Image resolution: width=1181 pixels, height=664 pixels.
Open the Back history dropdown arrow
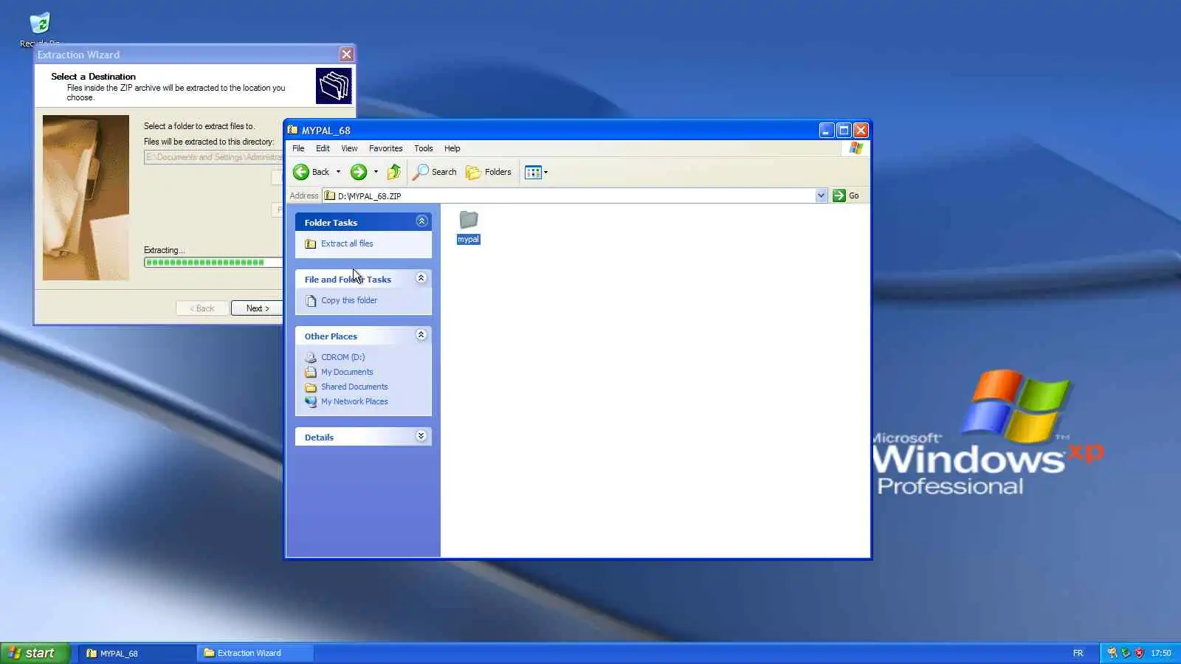coord(338,172)
